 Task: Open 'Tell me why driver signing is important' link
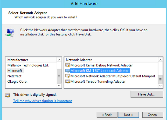tap(43, 101)
